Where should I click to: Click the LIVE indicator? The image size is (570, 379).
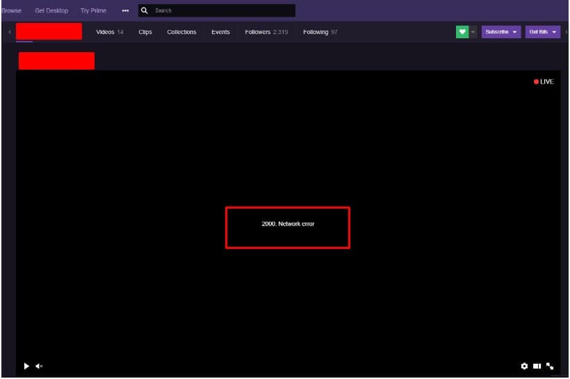(x=544, y=81)
